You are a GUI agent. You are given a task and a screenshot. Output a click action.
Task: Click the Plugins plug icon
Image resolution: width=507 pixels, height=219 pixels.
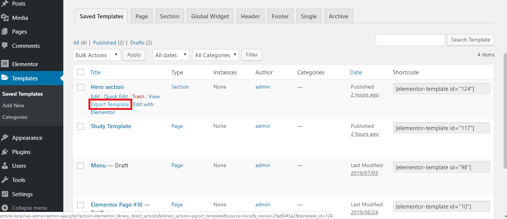coord(5,152)
